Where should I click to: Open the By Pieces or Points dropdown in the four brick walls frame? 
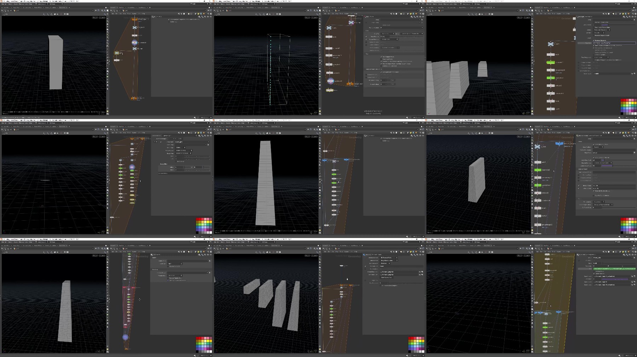pyautogui.click(x=389, y=257)
